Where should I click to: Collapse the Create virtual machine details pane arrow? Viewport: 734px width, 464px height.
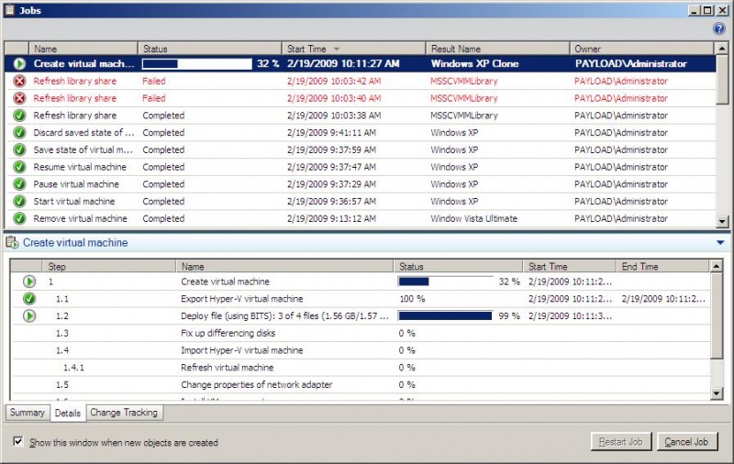click(720, 243)
